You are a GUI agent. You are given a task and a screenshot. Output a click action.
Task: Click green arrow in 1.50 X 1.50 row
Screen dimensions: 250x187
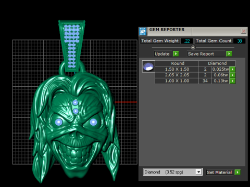coord(232,69)
